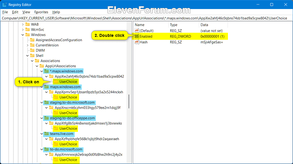Expand the CurrentVersion key

[28, 45]
